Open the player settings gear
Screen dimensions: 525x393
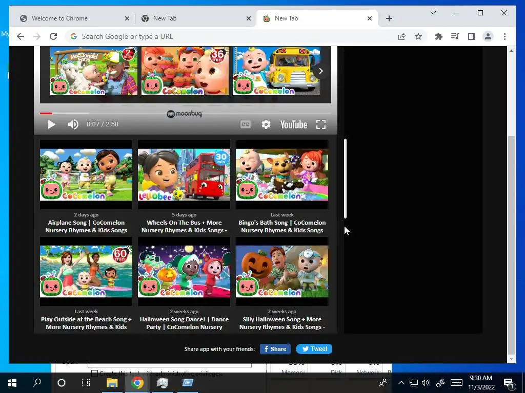[x=266, y=125]
